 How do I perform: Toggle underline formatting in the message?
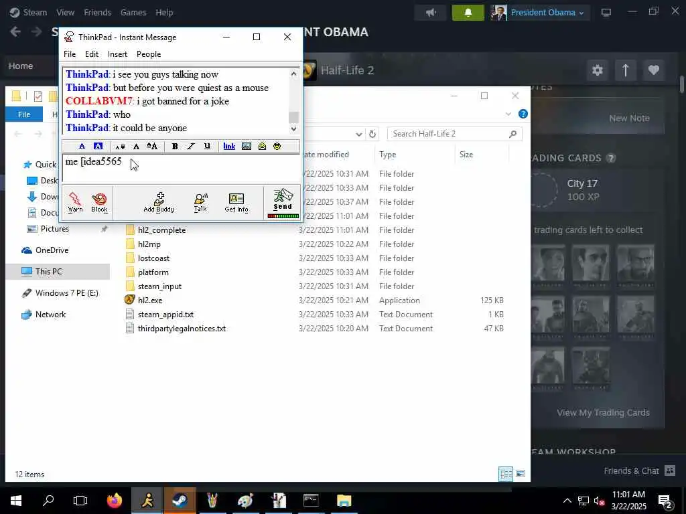207,147
